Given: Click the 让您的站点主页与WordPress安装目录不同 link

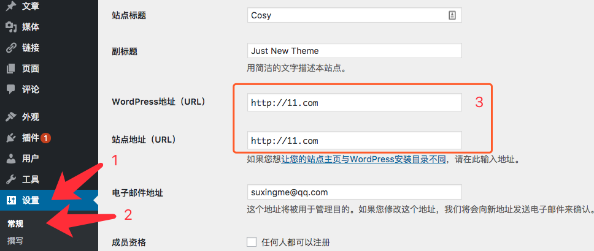Looking at the screenshot, I should click(364, 160).
